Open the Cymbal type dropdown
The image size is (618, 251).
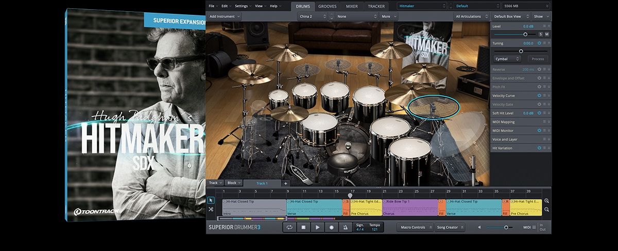tap(506, 59)
